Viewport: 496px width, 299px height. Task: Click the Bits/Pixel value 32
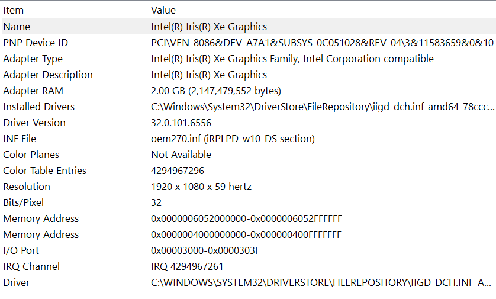point(156,202)
